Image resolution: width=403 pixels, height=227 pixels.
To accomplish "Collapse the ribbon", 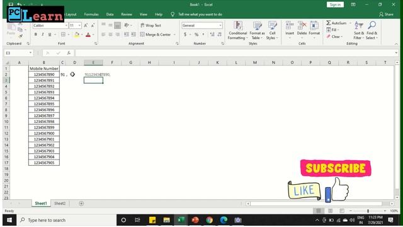I will point(396,44).
